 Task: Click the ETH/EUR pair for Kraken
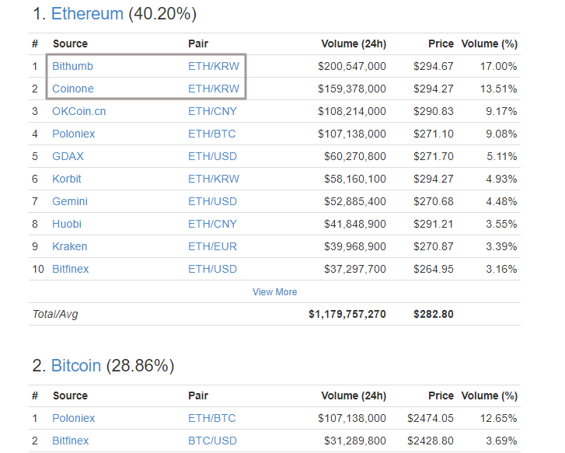coord(212,246)
